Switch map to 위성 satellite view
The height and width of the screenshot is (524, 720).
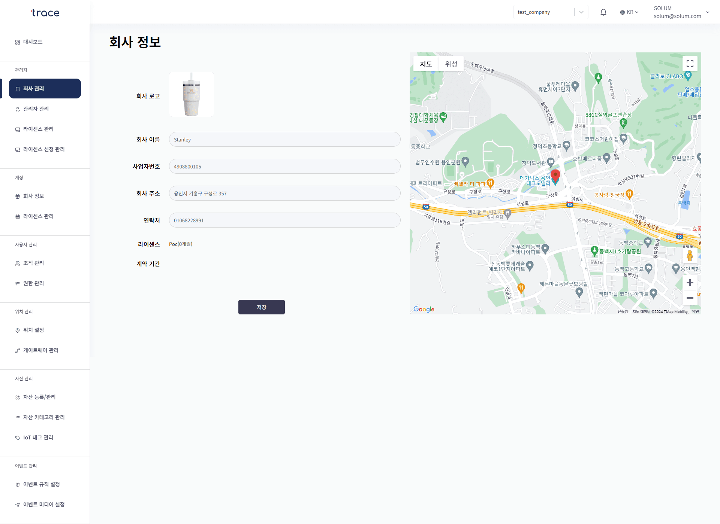point(451,64)
